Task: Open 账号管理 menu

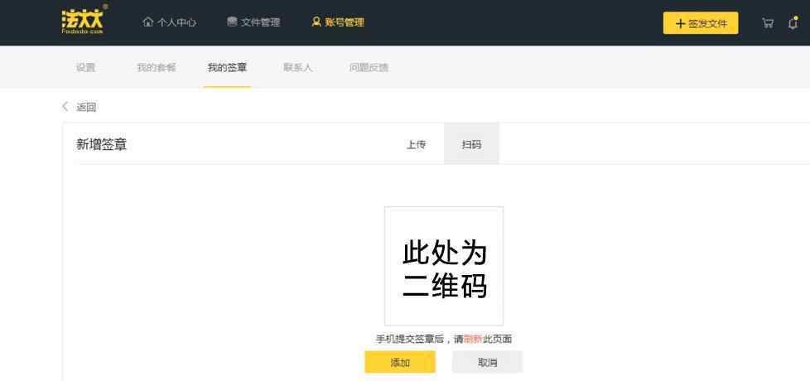Action: pos(338,22)
